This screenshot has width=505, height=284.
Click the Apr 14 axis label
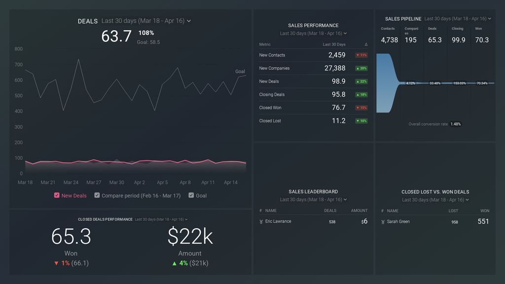pos(231,182)
